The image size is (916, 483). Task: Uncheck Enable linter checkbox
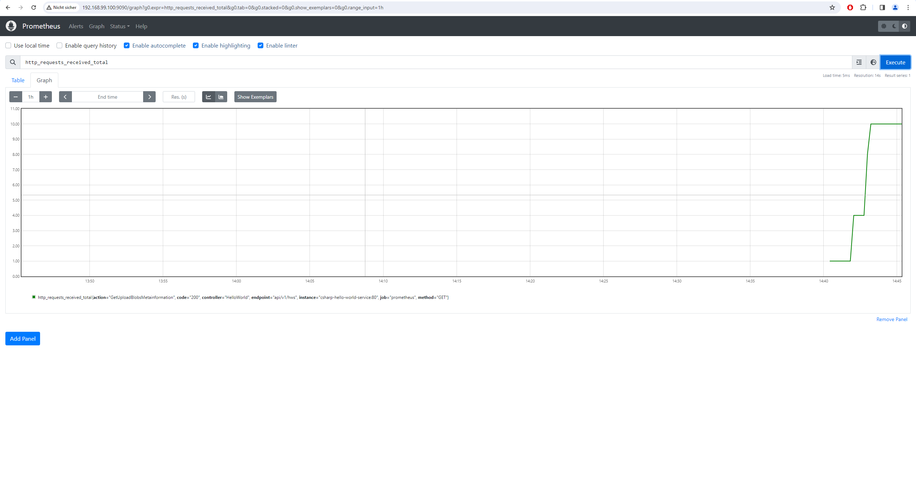pyautogui.click(x=260, y=45)
